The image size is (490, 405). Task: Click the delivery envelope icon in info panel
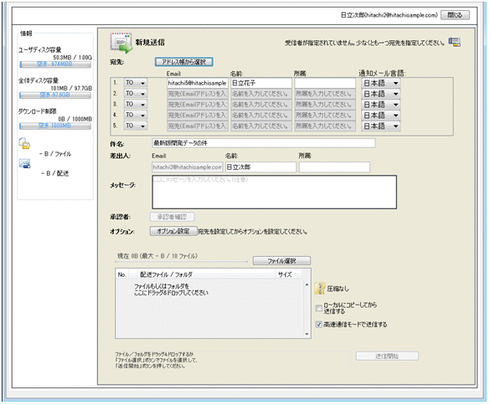tap(24, 163)
